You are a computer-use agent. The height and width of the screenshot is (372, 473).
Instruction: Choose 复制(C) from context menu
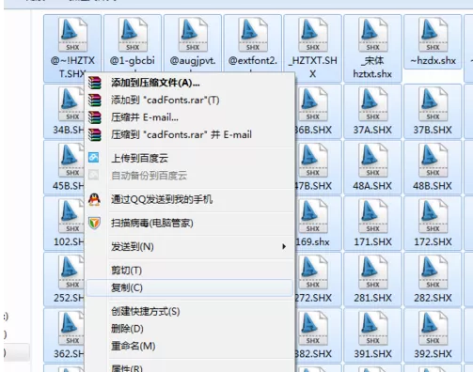(190, 287)
